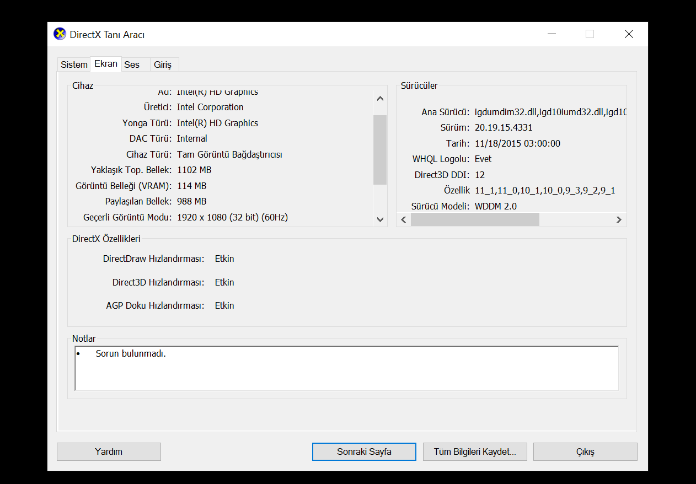Image resolution: width=696 pixels, height=484 pixels.
Task: Click Direct3D Hızlandırması 'Etkin' value
Action: click(224, 282)
